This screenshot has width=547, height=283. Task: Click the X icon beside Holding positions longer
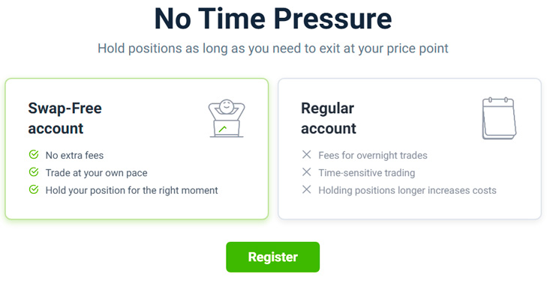click(x=306, y=189)
